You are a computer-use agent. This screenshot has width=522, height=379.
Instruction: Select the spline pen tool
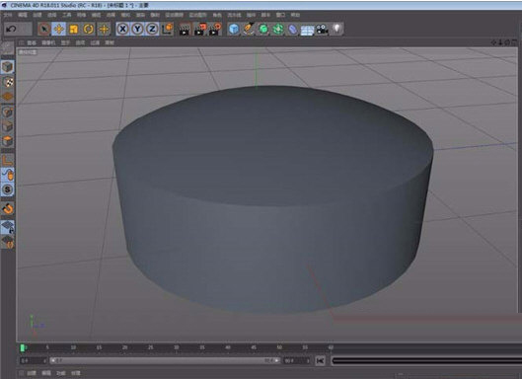click(x=249, y=29)
